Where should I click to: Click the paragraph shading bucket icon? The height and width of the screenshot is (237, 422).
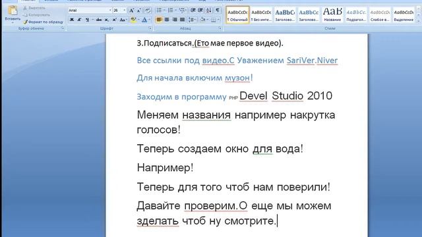(202, 20)
